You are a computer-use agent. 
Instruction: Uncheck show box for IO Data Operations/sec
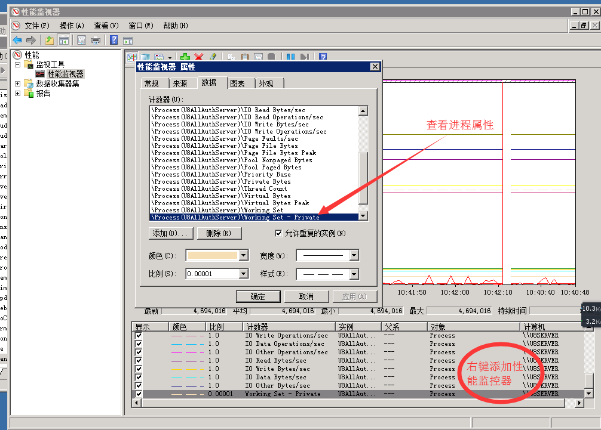coord(139,344)
